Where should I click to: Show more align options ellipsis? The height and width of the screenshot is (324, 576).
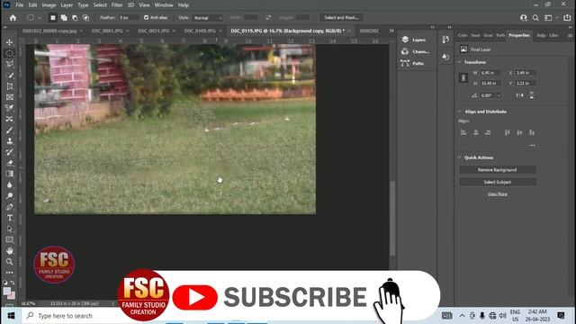(532, 146)
